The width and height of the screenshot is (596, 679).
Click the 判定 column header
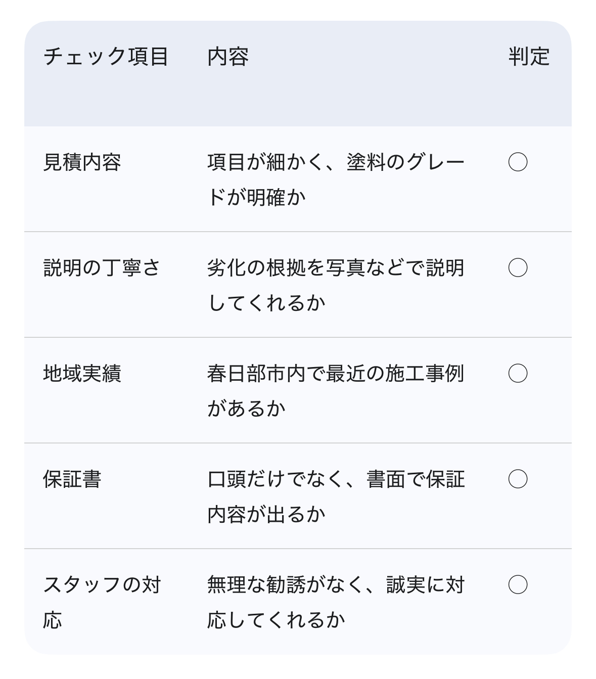529,57
